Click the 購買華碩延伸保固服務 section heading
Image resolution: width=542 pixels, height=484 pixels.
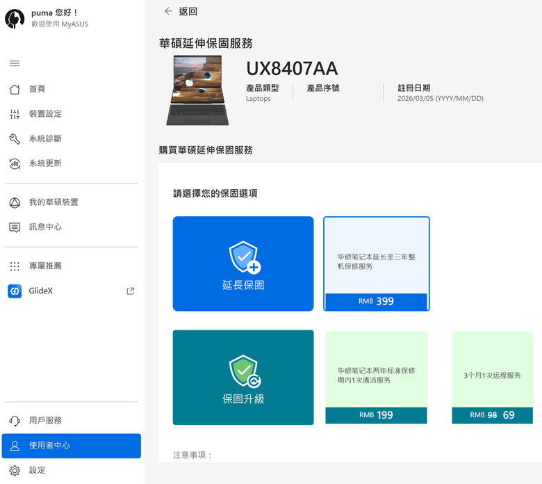coord(206,150)
